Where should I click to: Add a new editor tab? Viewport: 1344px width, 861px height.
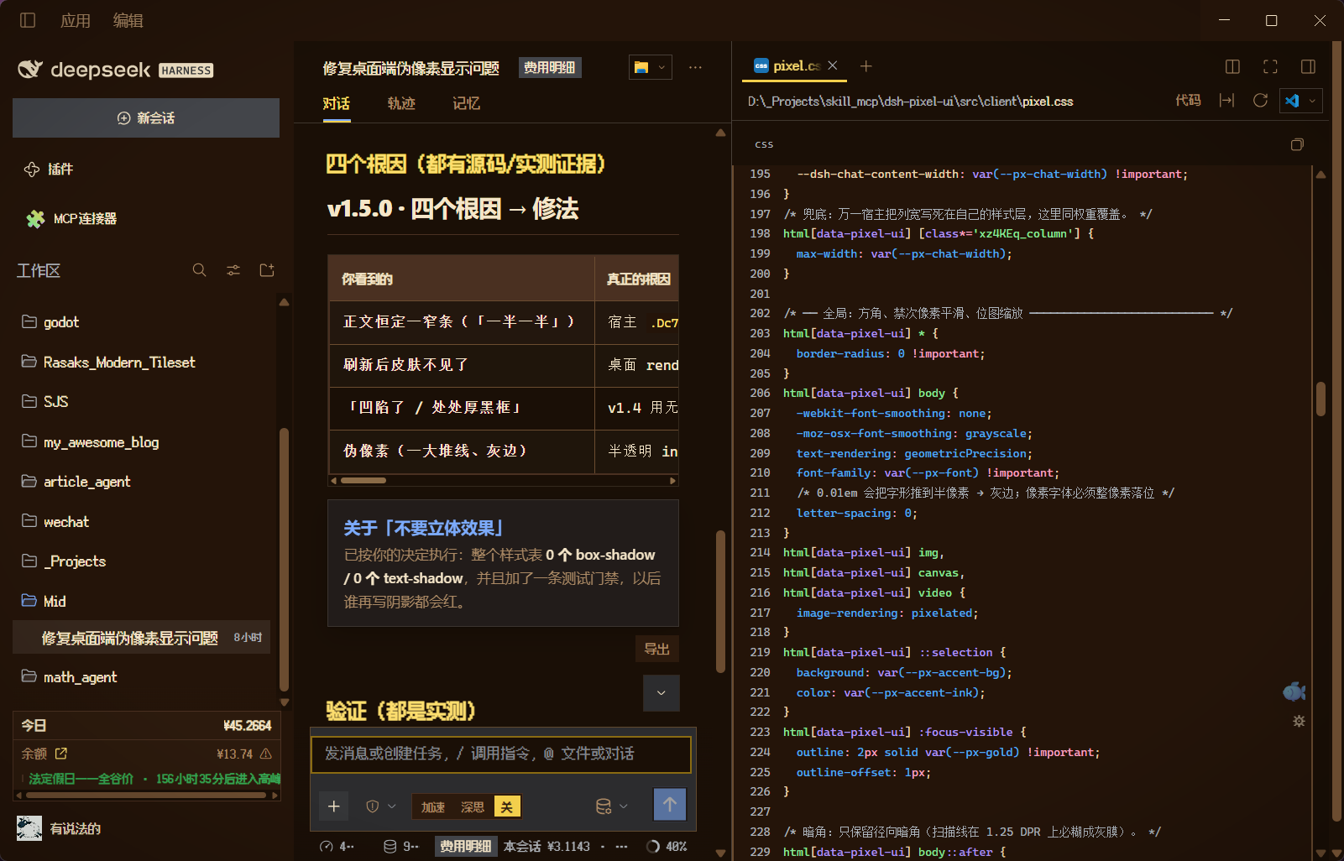pyautogui.click(x=866, y=65)
